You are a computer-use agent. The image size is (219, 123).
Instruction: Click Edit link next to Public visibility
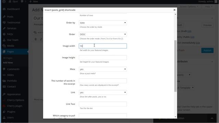click(x=192, y=37)
